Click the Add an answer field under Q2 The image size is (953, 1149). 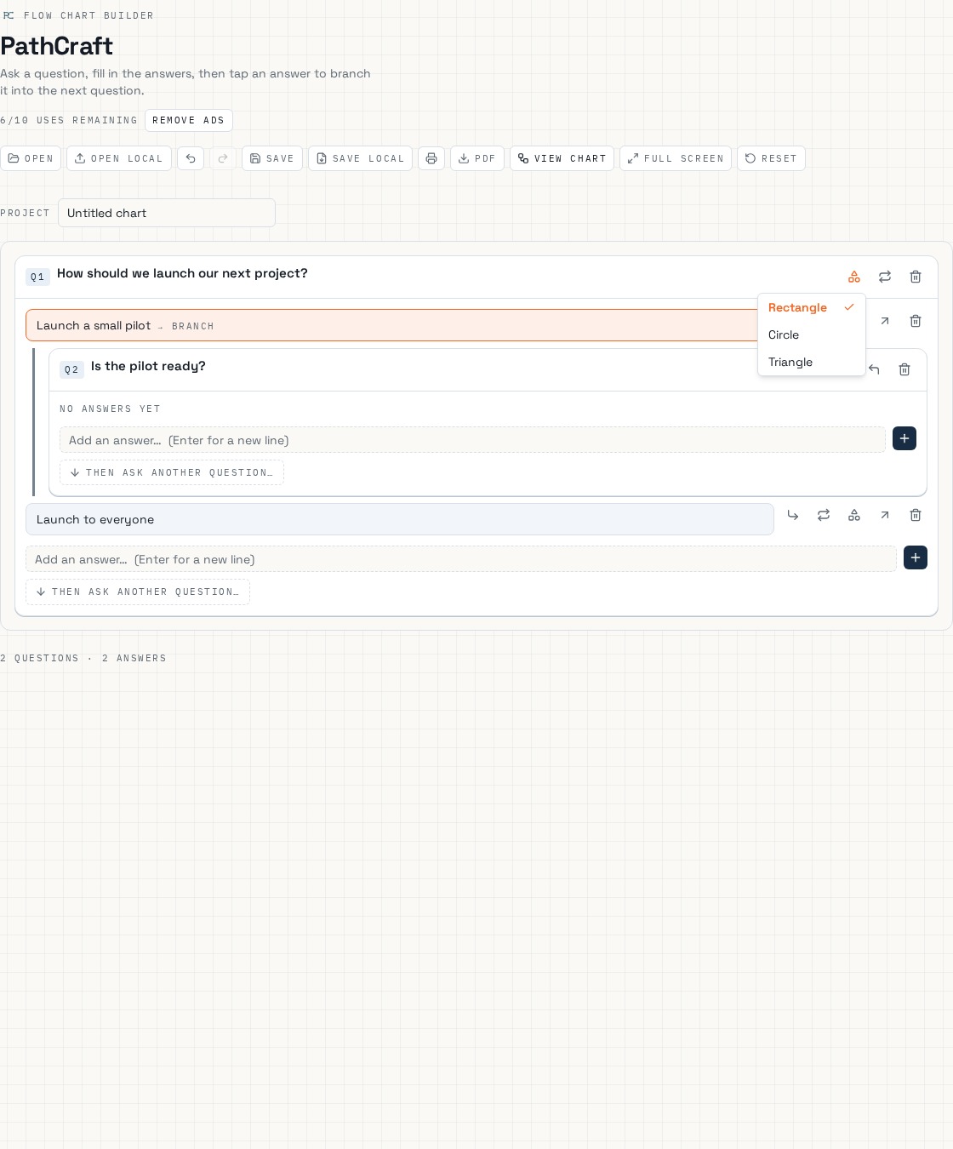click(472, 440)
